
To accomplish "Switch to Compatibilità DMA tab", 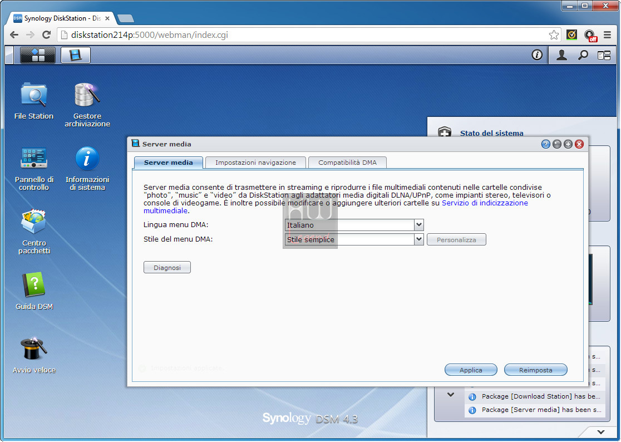I will coord(347,163).
